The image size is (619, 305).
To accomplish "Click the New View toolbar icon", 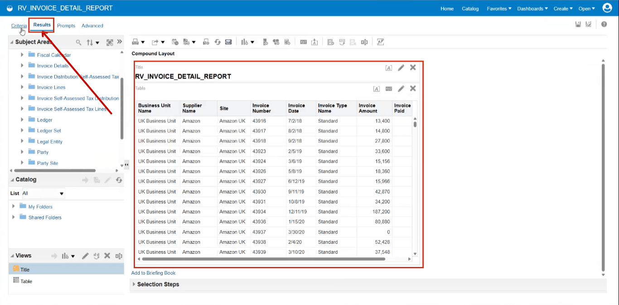I will (x=244, y=42).
